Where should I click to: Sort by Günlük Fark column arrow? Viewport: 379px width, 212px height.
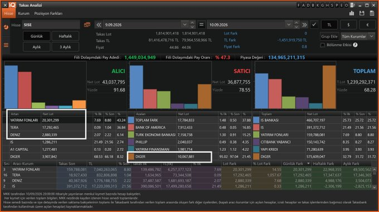pos(308,164)
